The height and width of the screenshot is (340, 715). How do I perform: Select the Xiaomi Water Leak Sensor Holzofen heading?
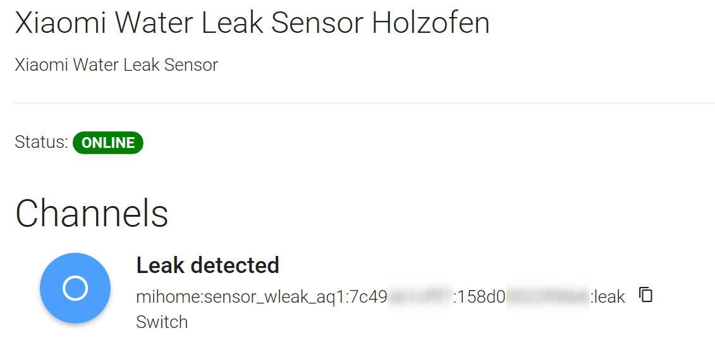point(252,24)
